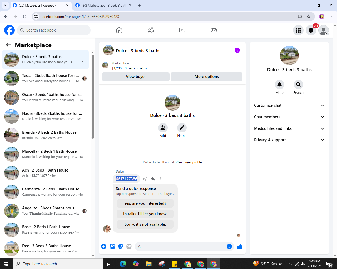Choose a sticker in composer

pyautogui.click(x=121, y=246)
